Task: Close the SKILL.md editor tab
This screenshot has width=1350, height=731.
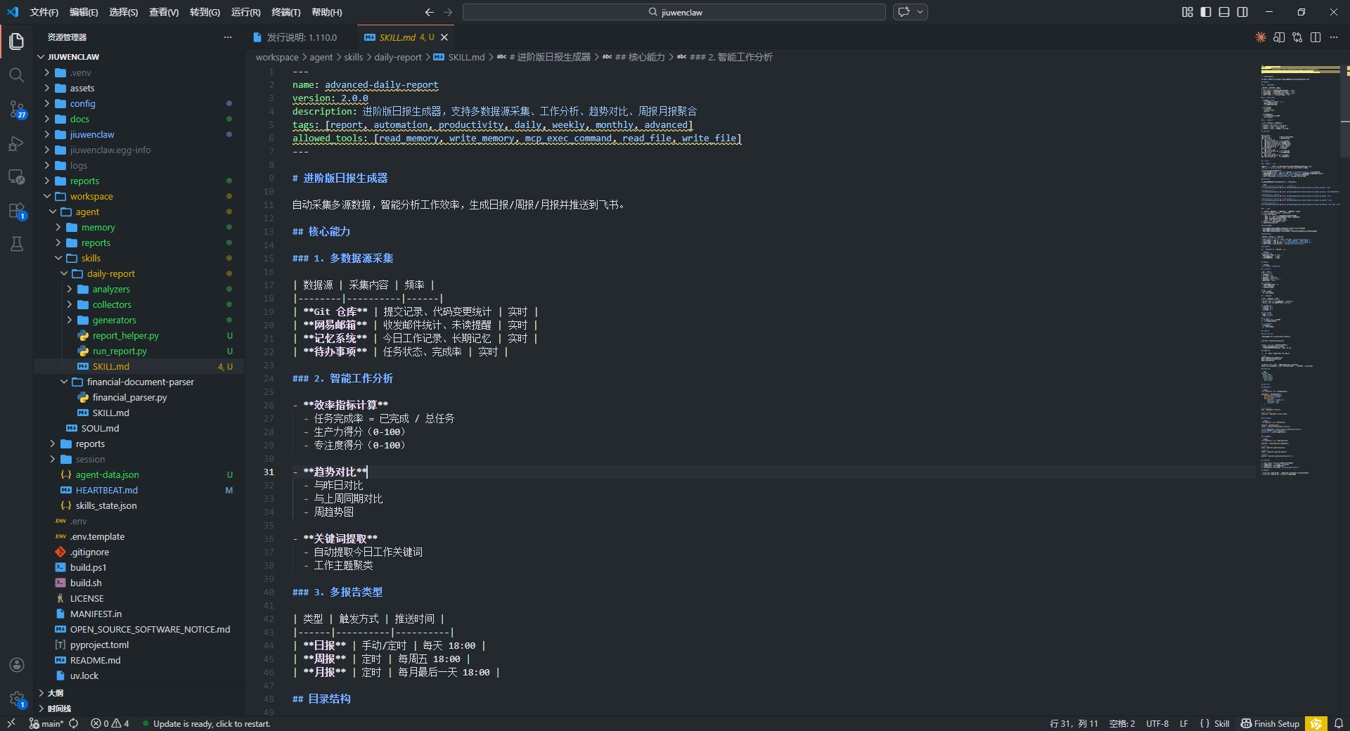Action: [444, 37]
